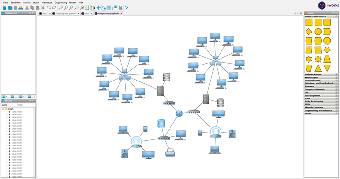This screenshot has height=179, width=340.
Task: Select the globe internet node in diagram
Action: pyautogui.click(x=179, y=114)
